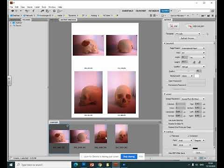Screen dimensions: 224x168
Task: Open the Quality ppi dropdown
Action: 193,67
